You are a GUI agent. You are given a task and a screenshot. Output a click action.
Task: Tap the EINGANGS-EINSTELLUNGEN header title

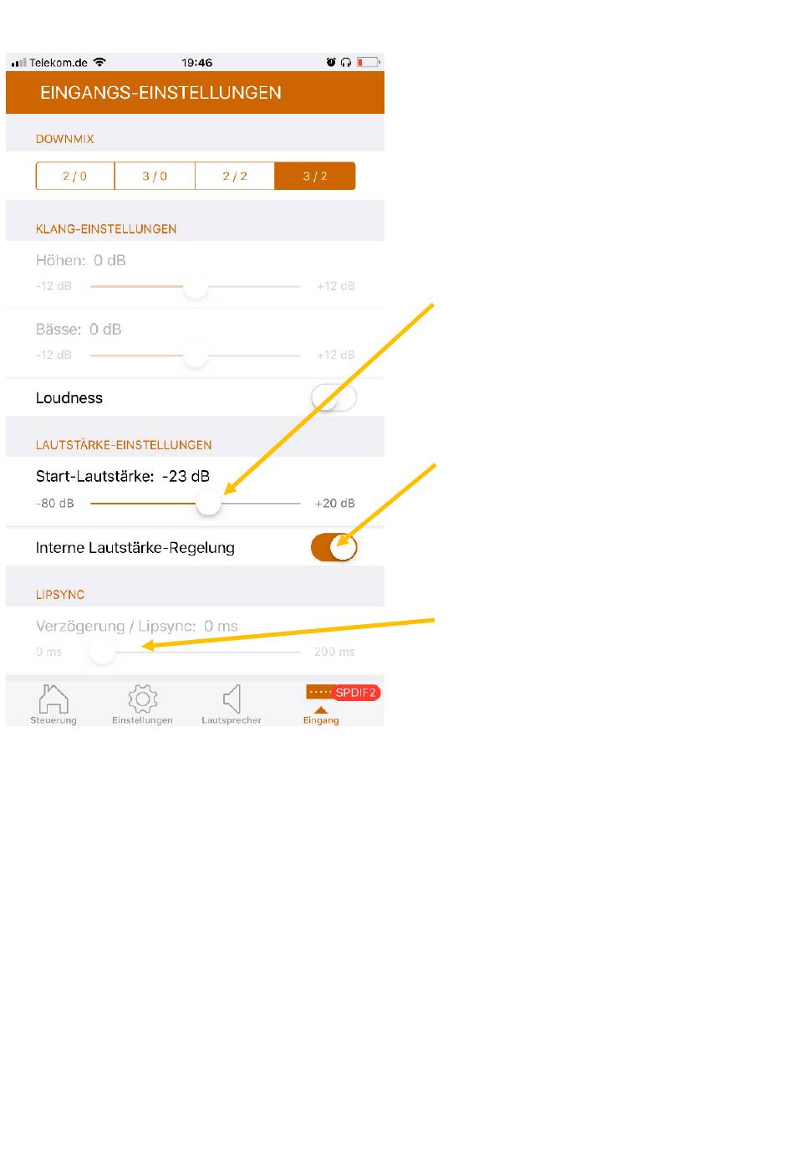click(160, 93)
